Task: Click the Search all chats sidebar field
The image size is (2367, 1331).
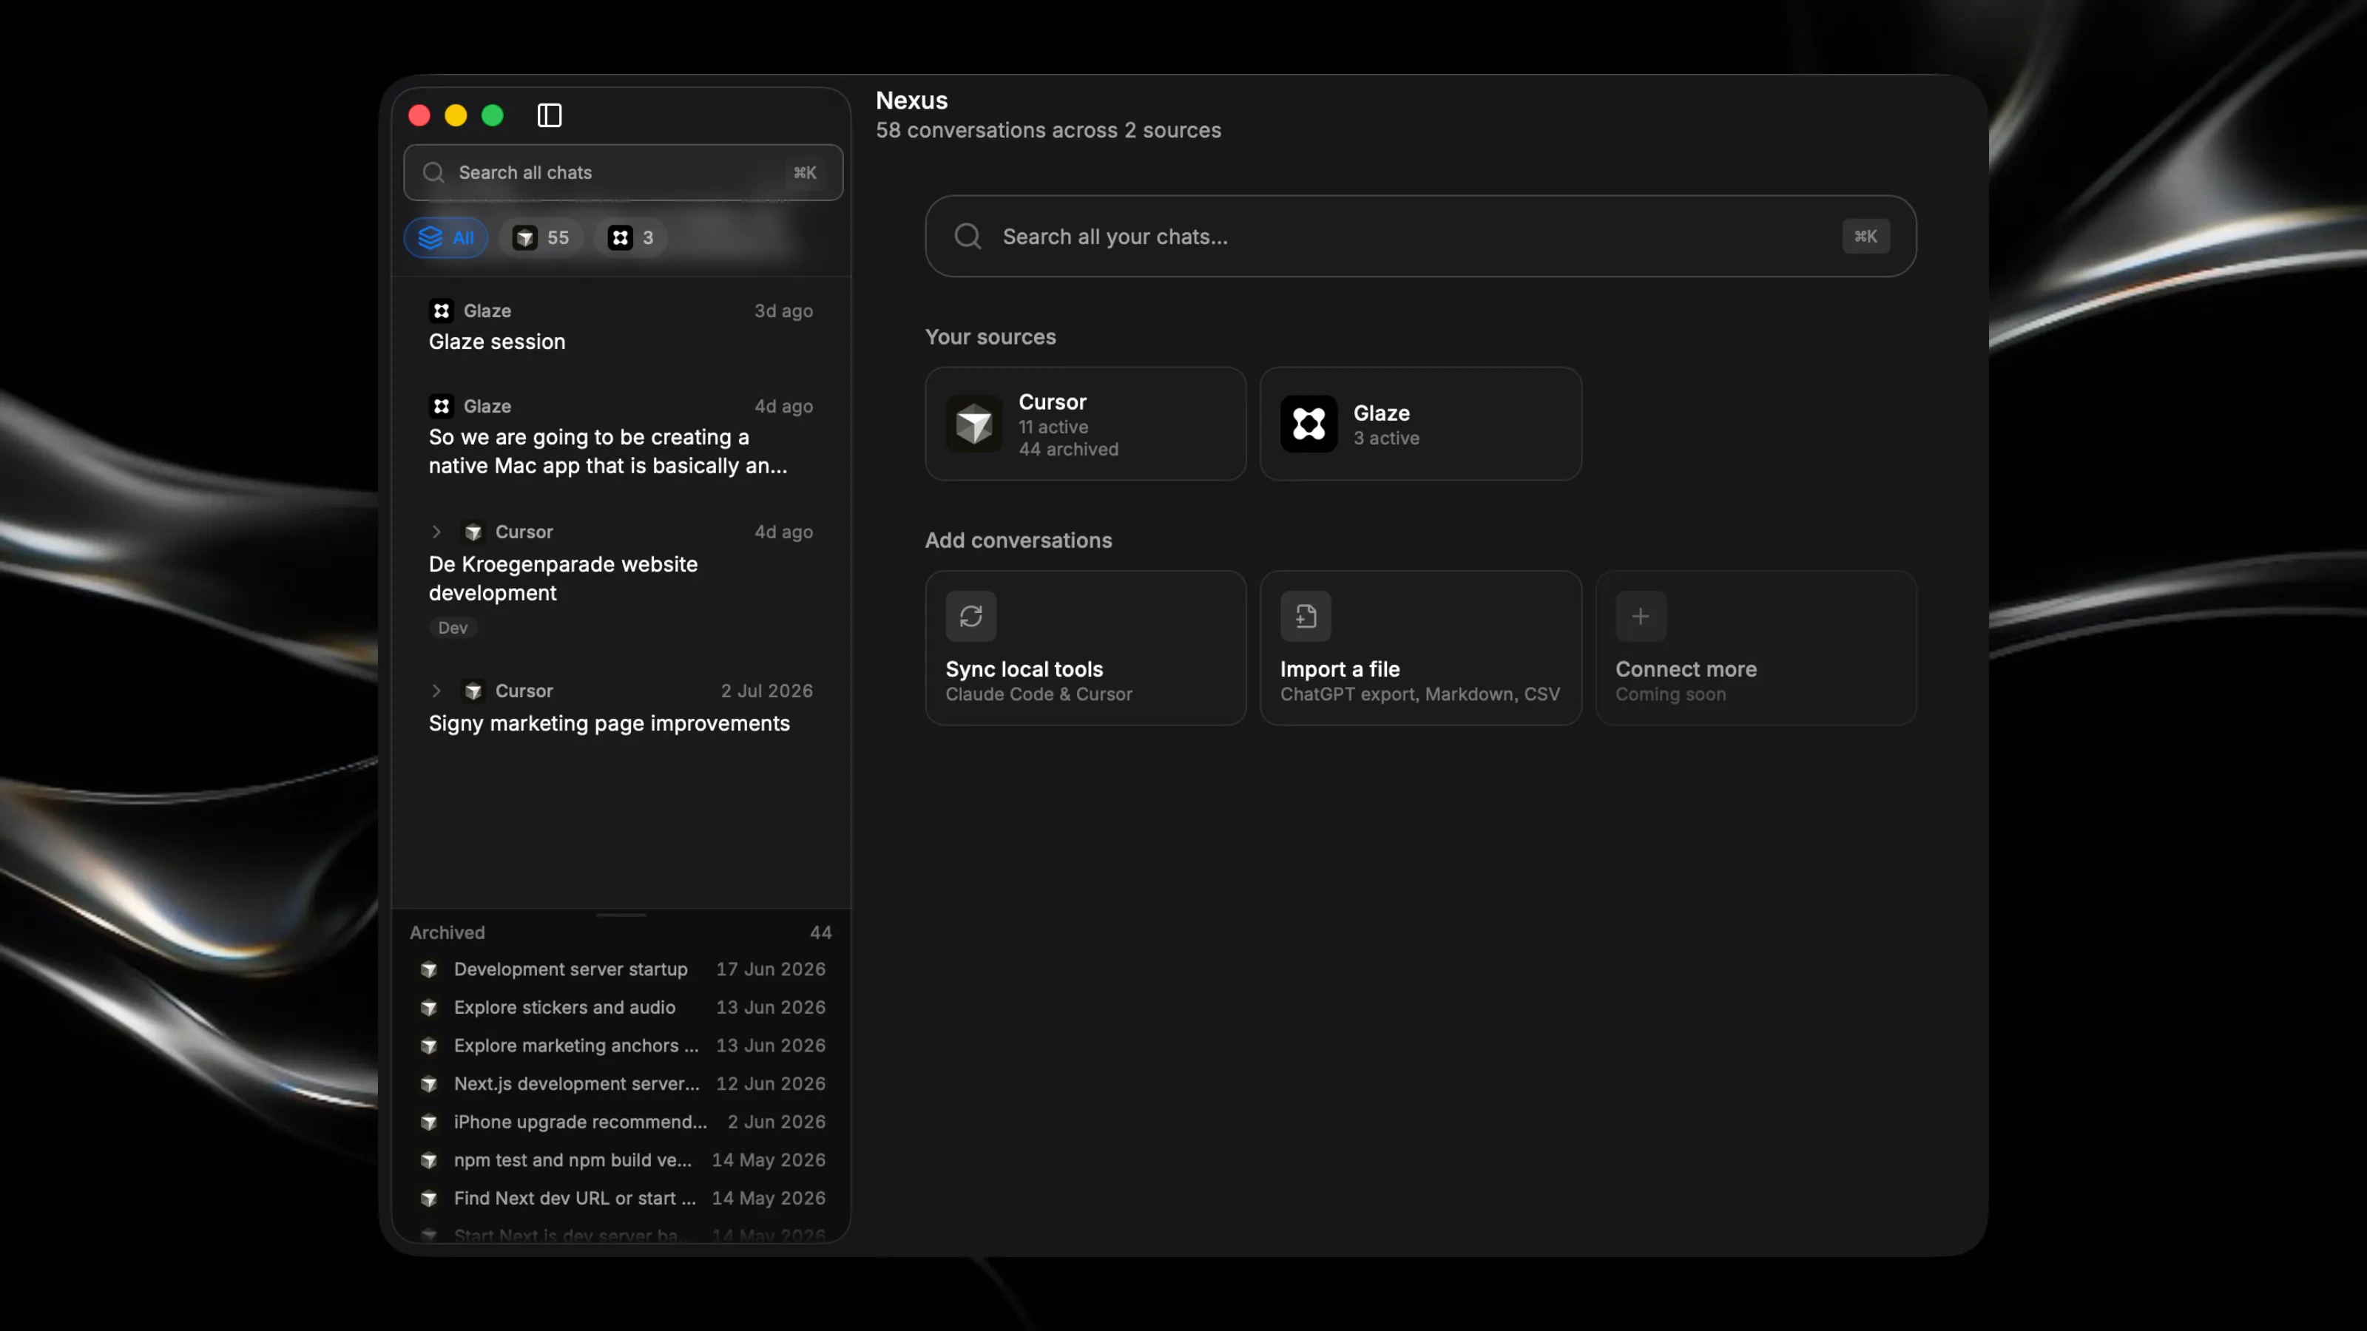Action: [623, 173]
